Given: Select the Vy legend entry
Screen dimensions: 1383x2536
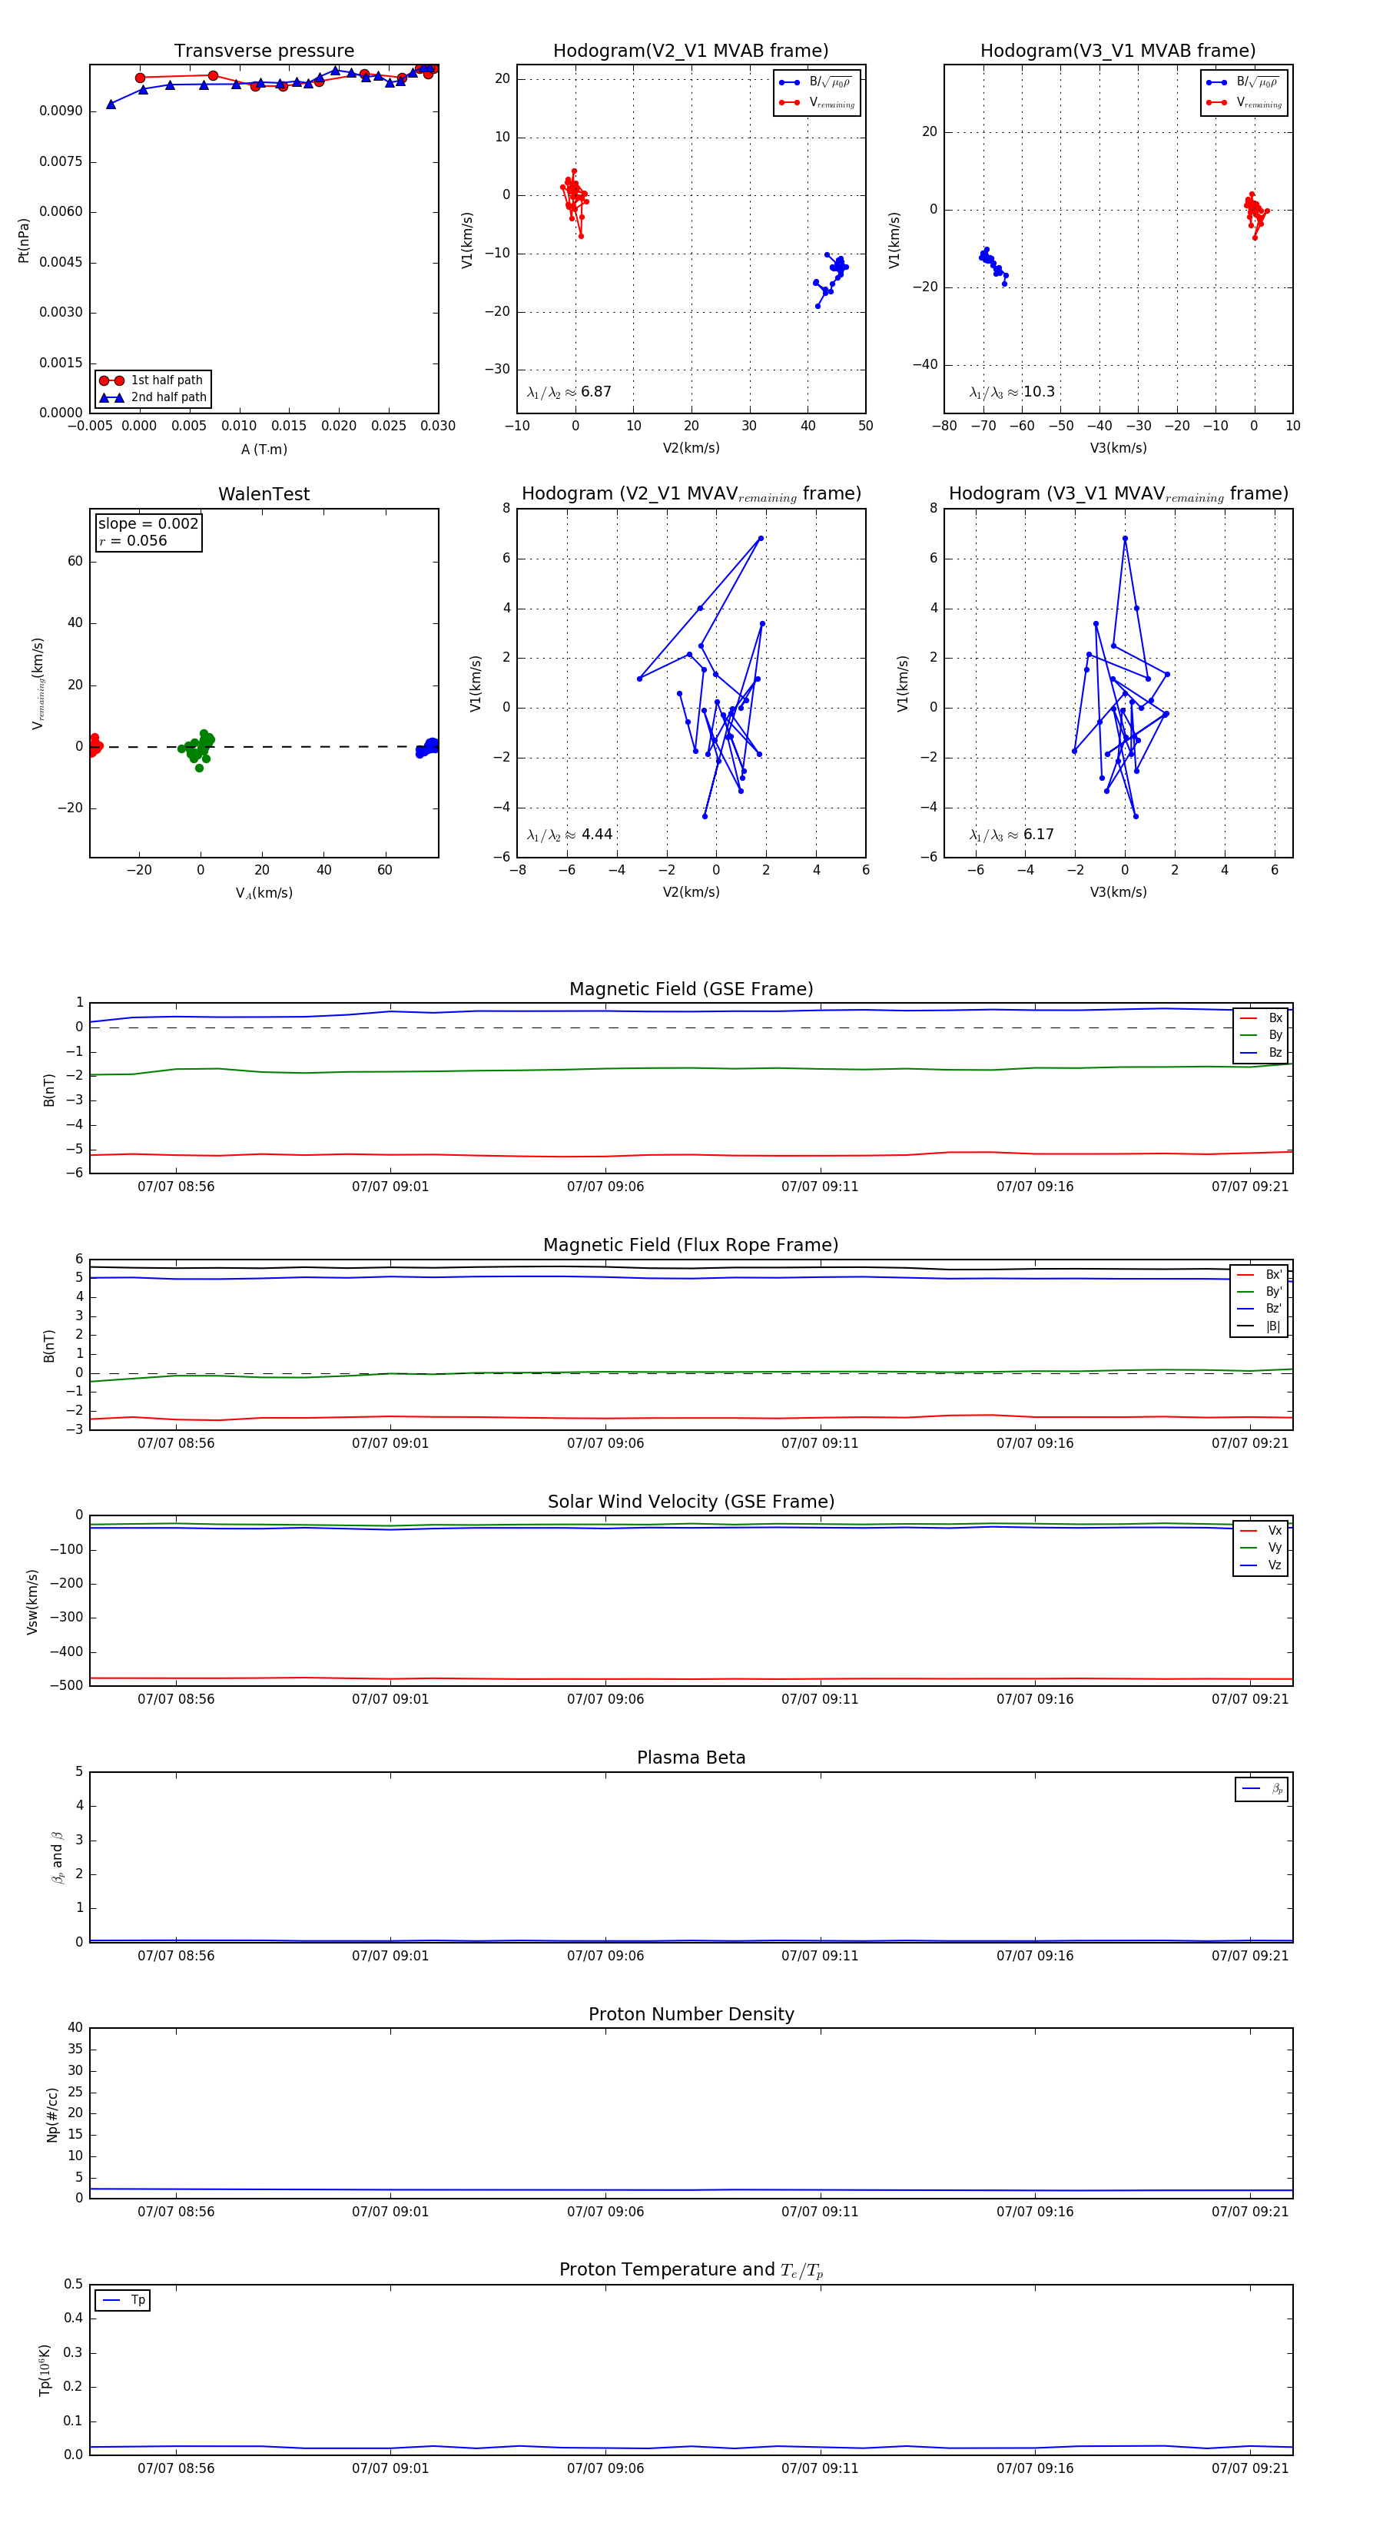Looking at the screenshot, I should coord(1261,1548).
